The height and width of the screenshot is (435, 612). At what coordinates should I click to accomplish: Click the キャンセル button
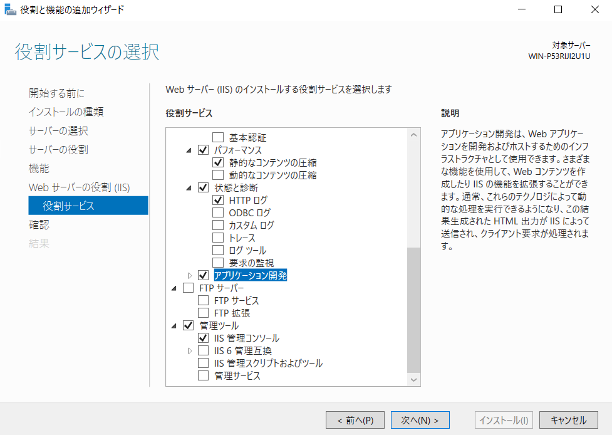[568, 420]
